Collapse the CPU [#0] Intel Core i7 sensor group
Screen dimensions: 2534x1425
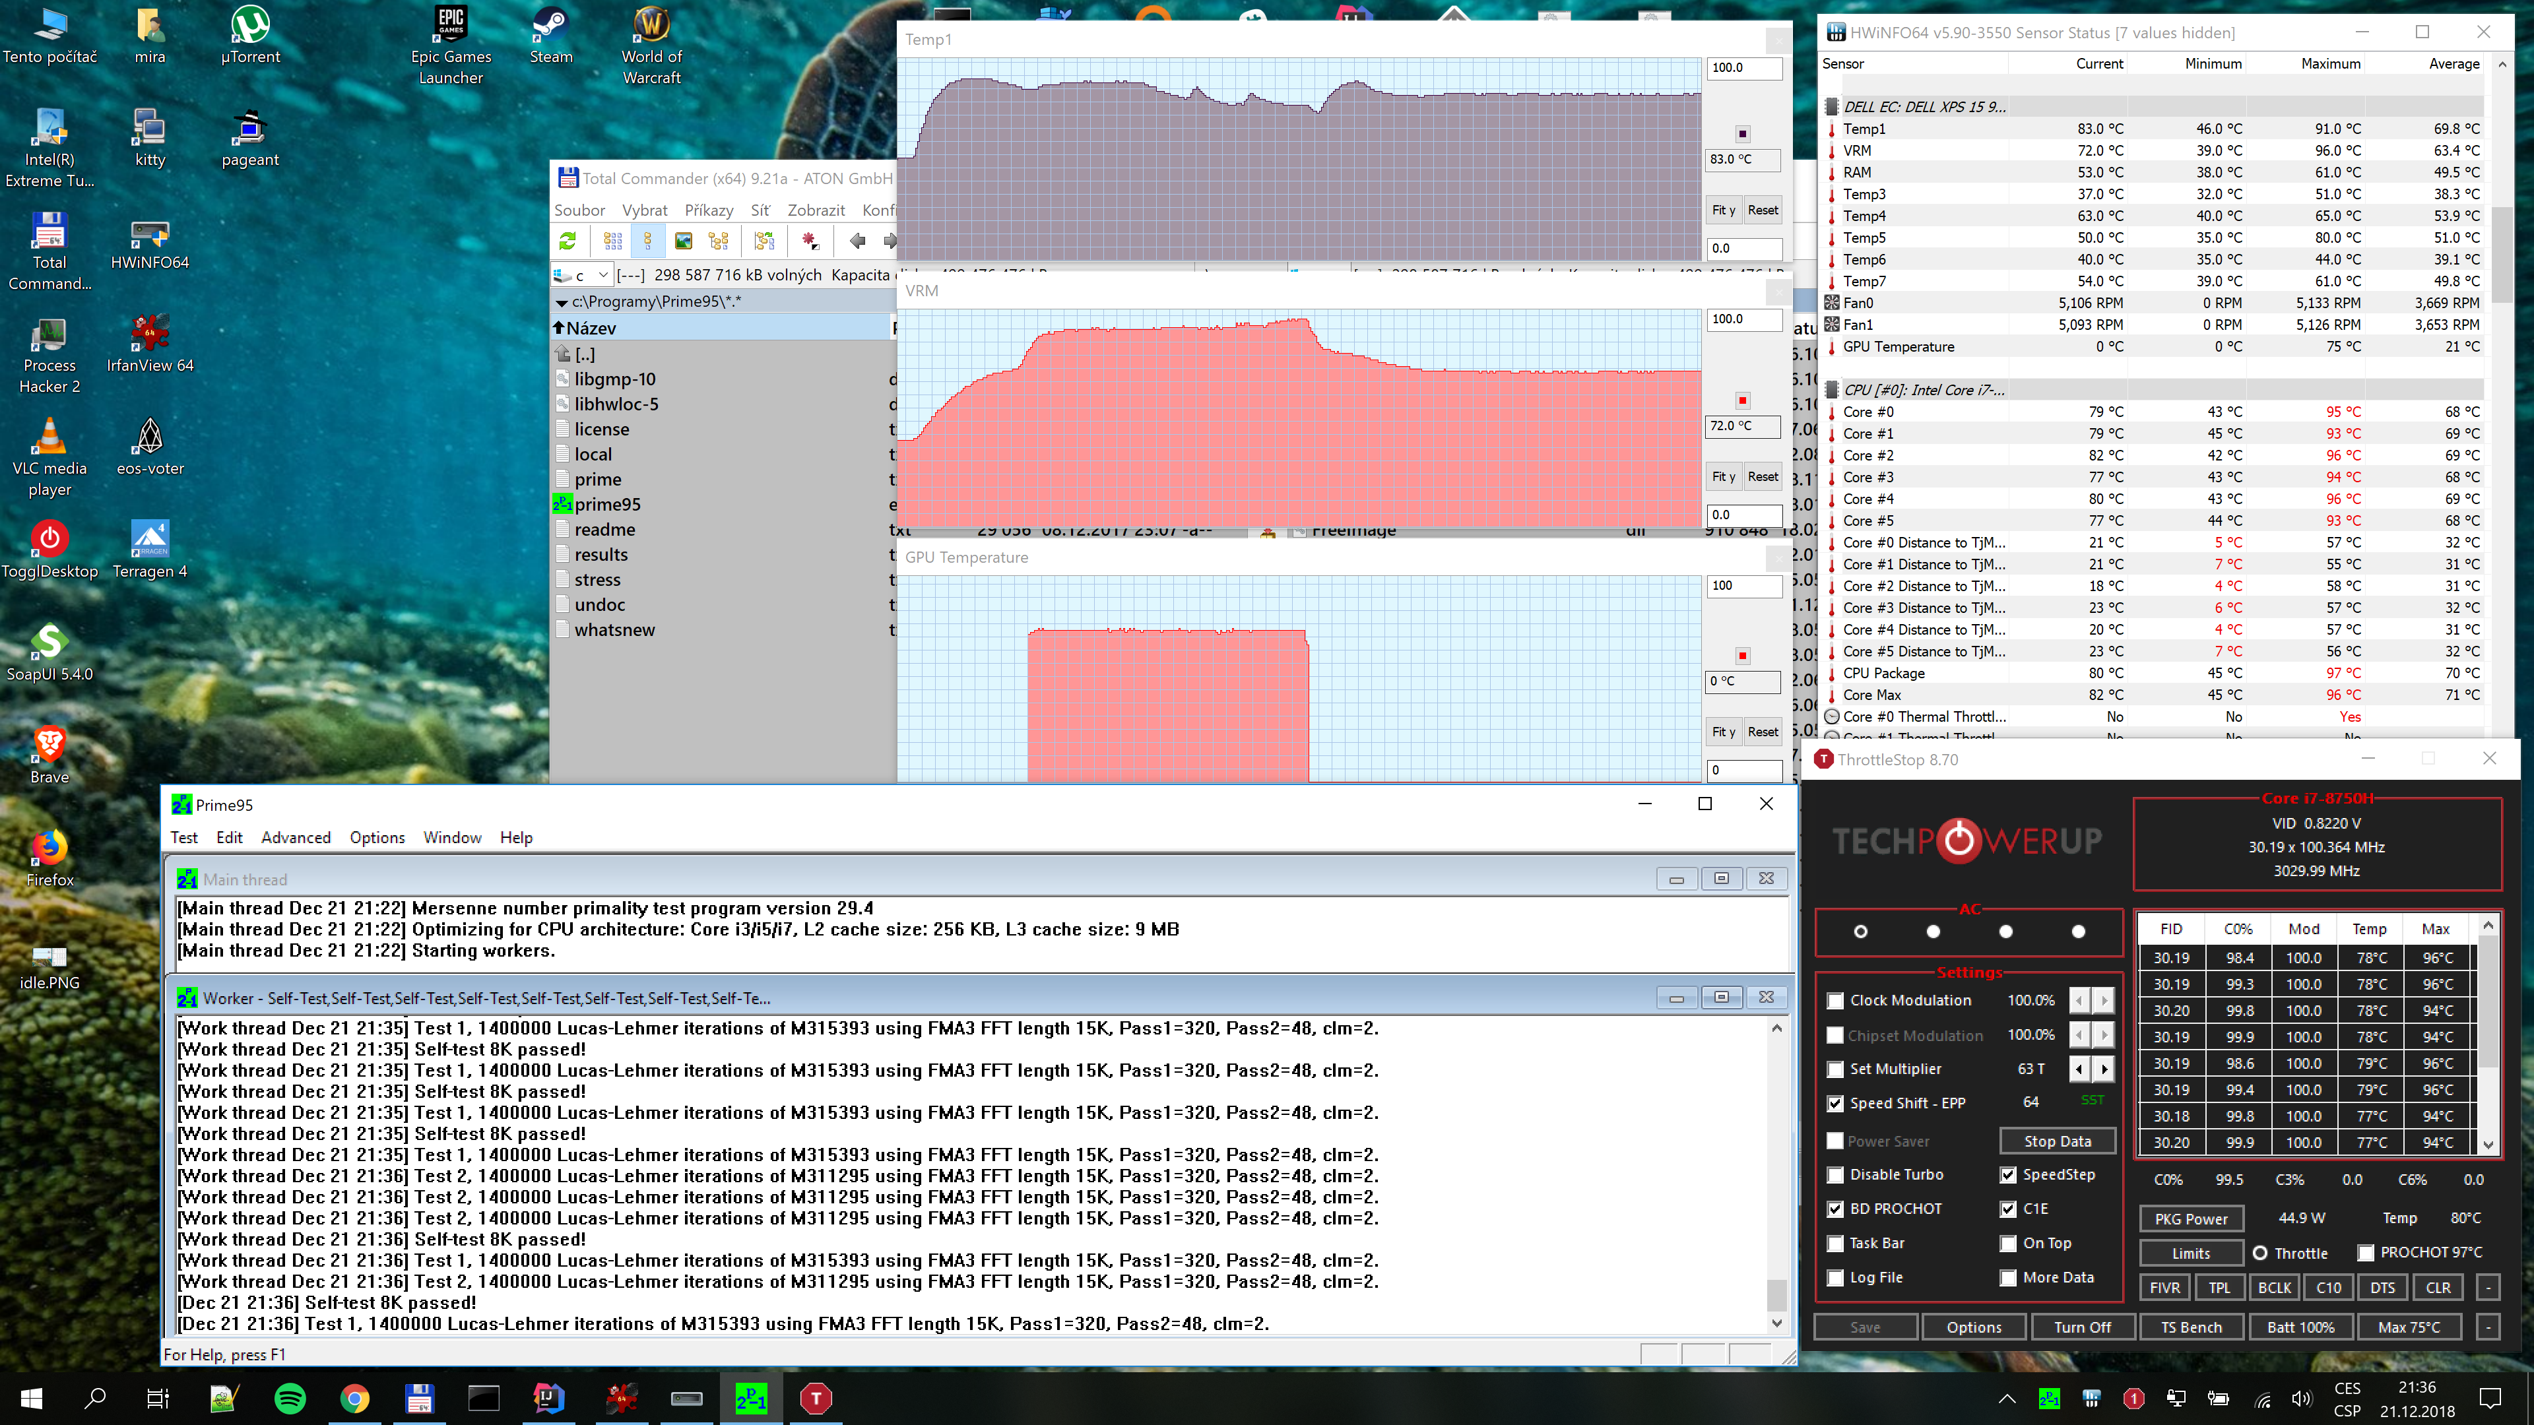point(1832,391)
